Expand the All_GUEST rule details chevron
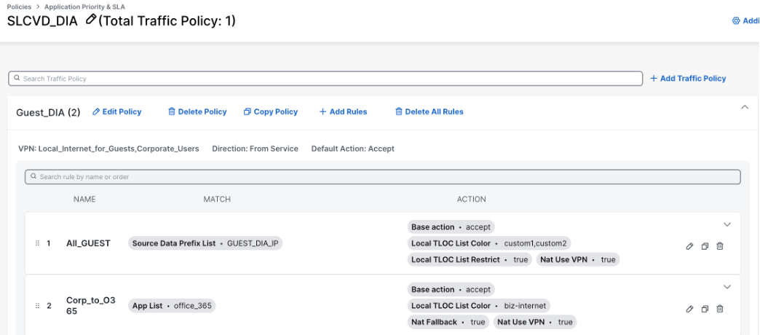Image resolution: width=760 pixels, height=335 pixels. pos(727,224)
